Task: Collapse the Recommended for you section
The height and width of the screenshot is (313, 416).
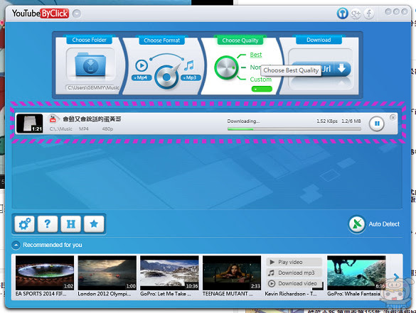Action: point(16,245)
